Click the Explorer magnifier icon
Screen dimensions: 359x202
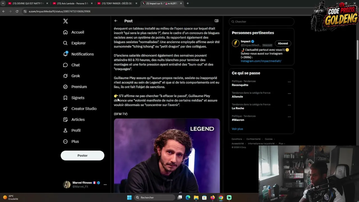(x=65, y=43)
